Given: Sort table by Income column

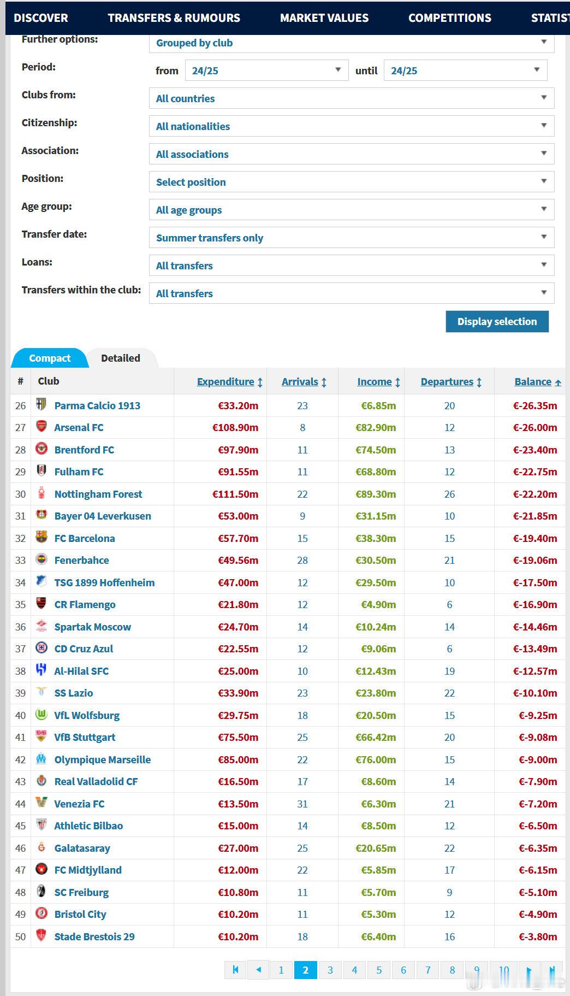Looking at the screenshot, I should pyautogui.click(x=375, y=382).
